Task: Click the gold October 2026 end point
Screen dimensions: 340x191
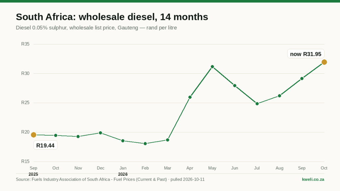Action: [x=324, y=62]
